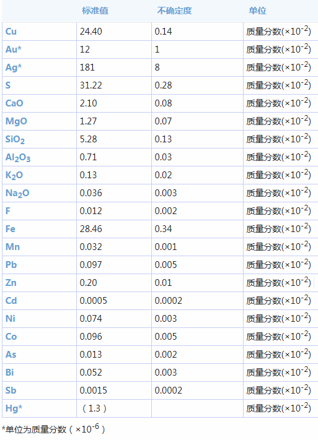Select the Al2O3 row label
Viewport: 318px width, 440px height.
coord(18,157)
